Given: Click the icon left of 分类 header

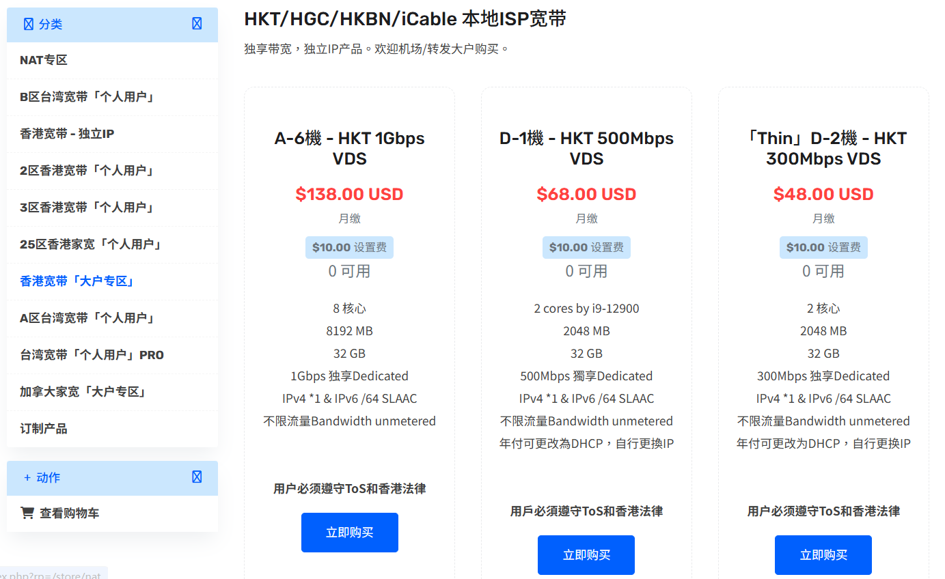Looking at the screenshot, I should coord(28,24).
